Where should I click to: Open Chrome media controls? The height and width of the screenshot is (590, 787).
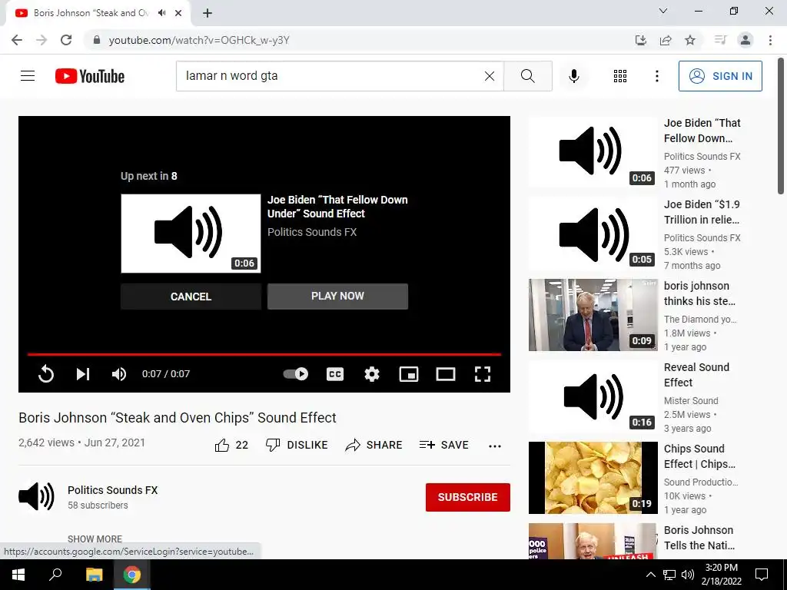[720, 40]
